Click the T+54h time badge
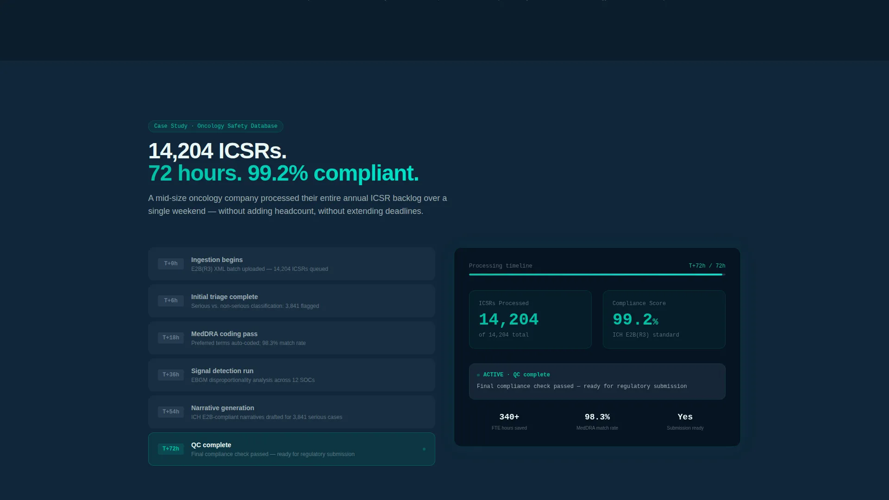Image resolution: width=889 pixels, height=500 pixels. [x=171, y=412]
